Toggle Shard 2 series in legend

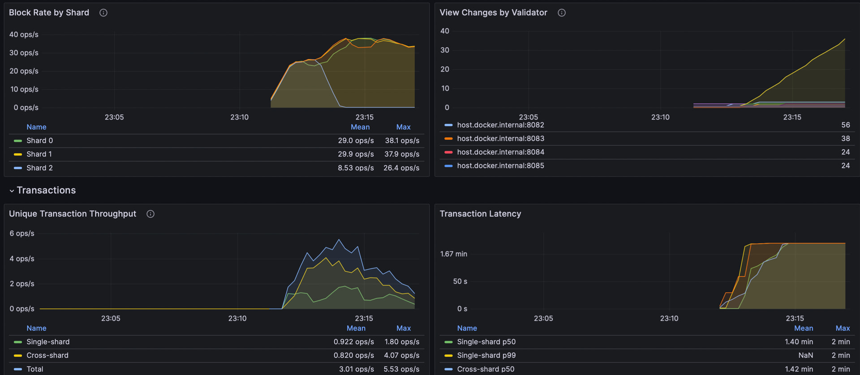click(x=39, y=168)
